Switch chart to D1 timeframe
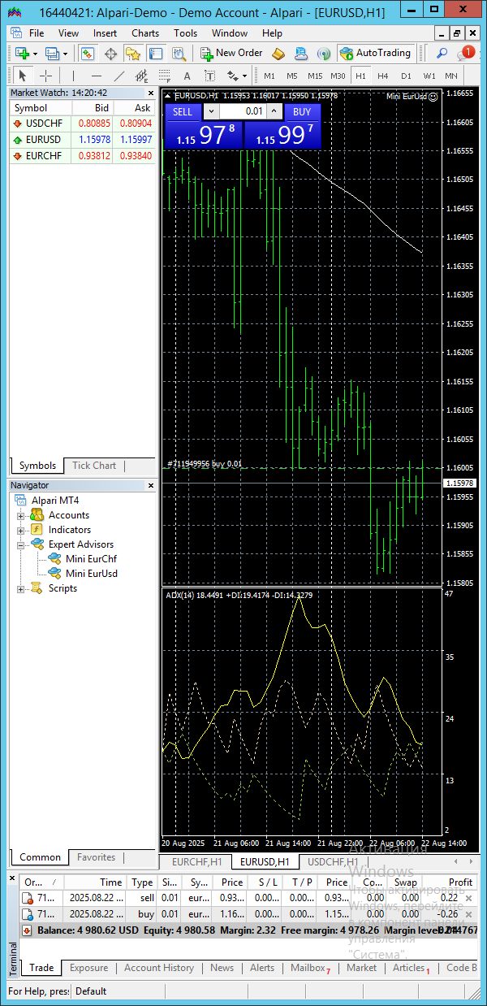Screen dimensions: 487x1006 [406, 76]
